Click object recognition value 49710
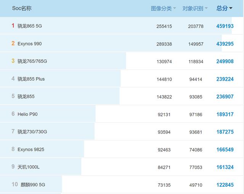Viewport: 244px width, 194px height. point(196,185)
